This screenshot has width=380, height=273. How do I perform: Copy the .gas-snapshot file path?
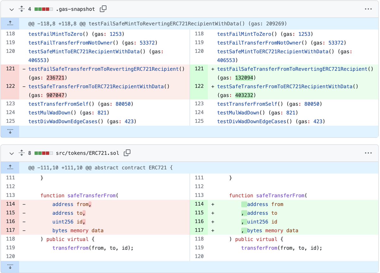pyautogui.click(x=103, y=9)
